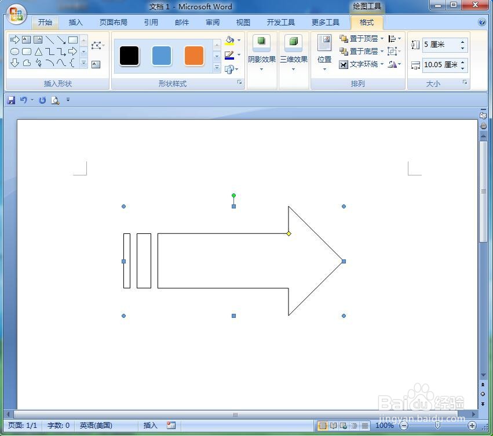This screenshot has height=436, width=493.
Task: Select the rounded rectangle shape
Action: click(27, 52)
